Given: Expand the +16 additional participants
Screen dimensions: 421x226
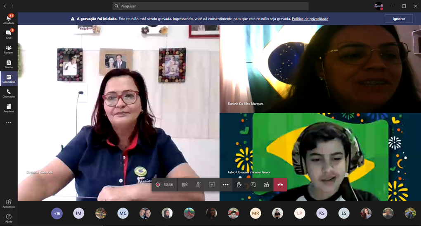Looking at the screenshot, I should tap(57, 213).
